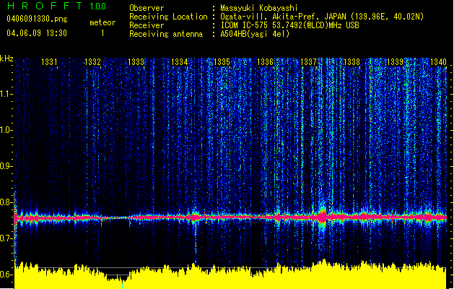Click the 1337 time marker

pos(309,61)
